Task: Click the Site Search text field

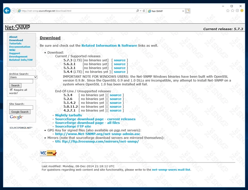Action: (x=21, y=107)
